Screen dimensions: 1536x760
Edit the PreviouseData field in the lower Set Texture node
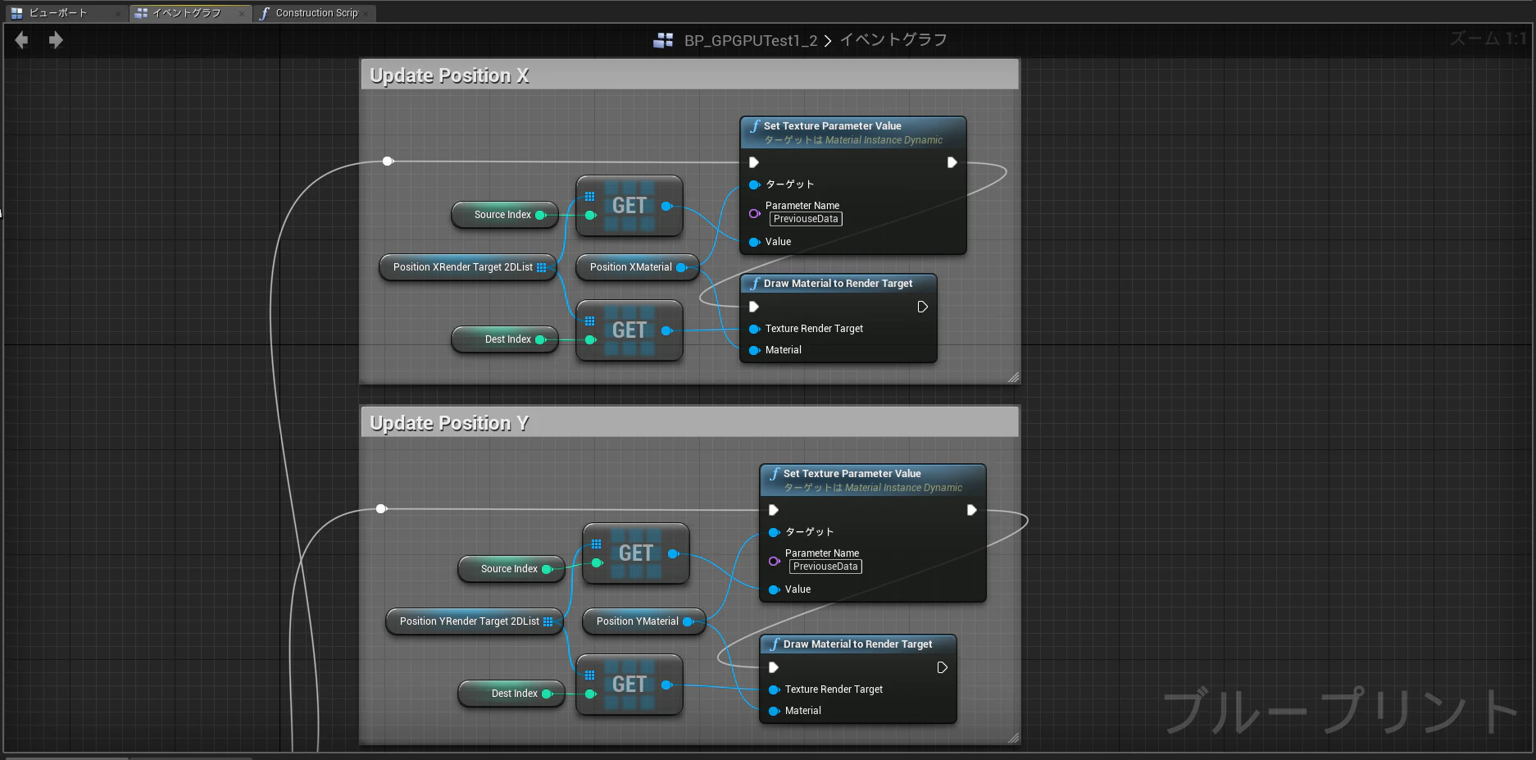coord(825,567)
